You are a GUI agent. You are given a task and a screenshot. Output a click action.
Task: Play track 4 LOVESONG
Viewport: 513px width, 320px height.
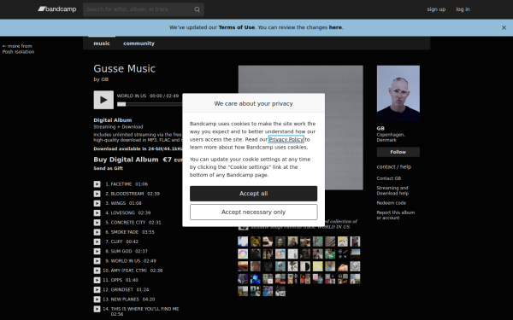tap(97, 212)
